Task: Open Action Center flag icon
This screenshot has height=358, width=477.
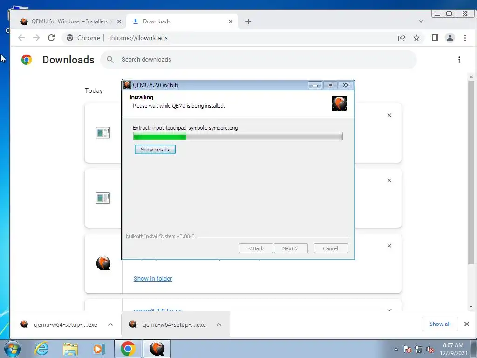Action: 408,349
